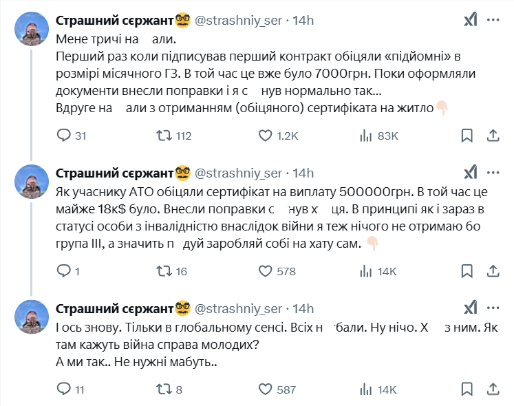The image size is (514, 406).
Task: Open more options on the second tweet
Action: point(493,172)
